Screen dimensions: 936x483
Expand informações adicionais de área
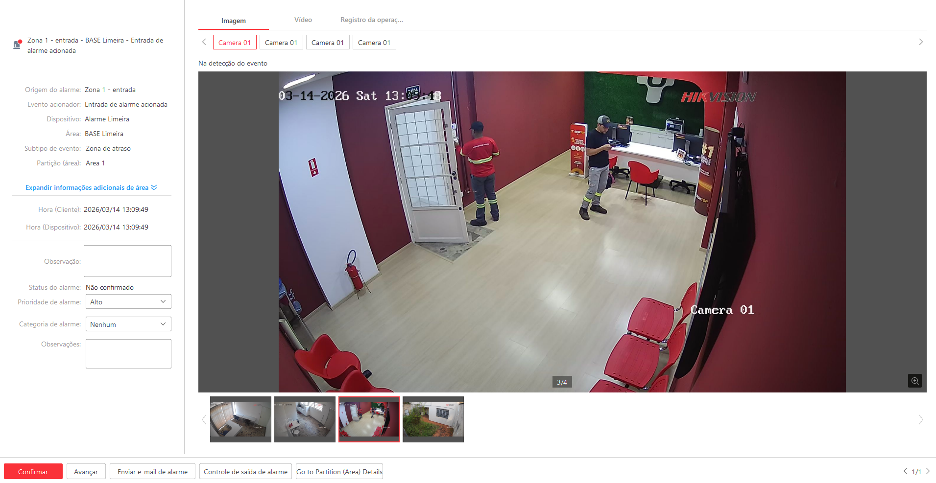pos(91,188)
